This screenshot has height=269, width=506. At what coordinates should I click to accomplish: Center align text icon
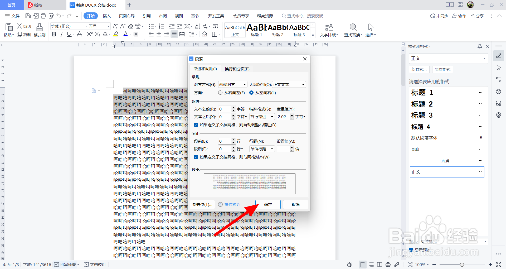pos(159,34)
